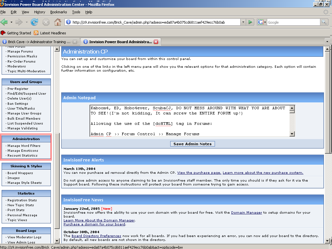Open View the purchase page link
This screenshot has height=249, width=332.
click(x=199, y=173)
